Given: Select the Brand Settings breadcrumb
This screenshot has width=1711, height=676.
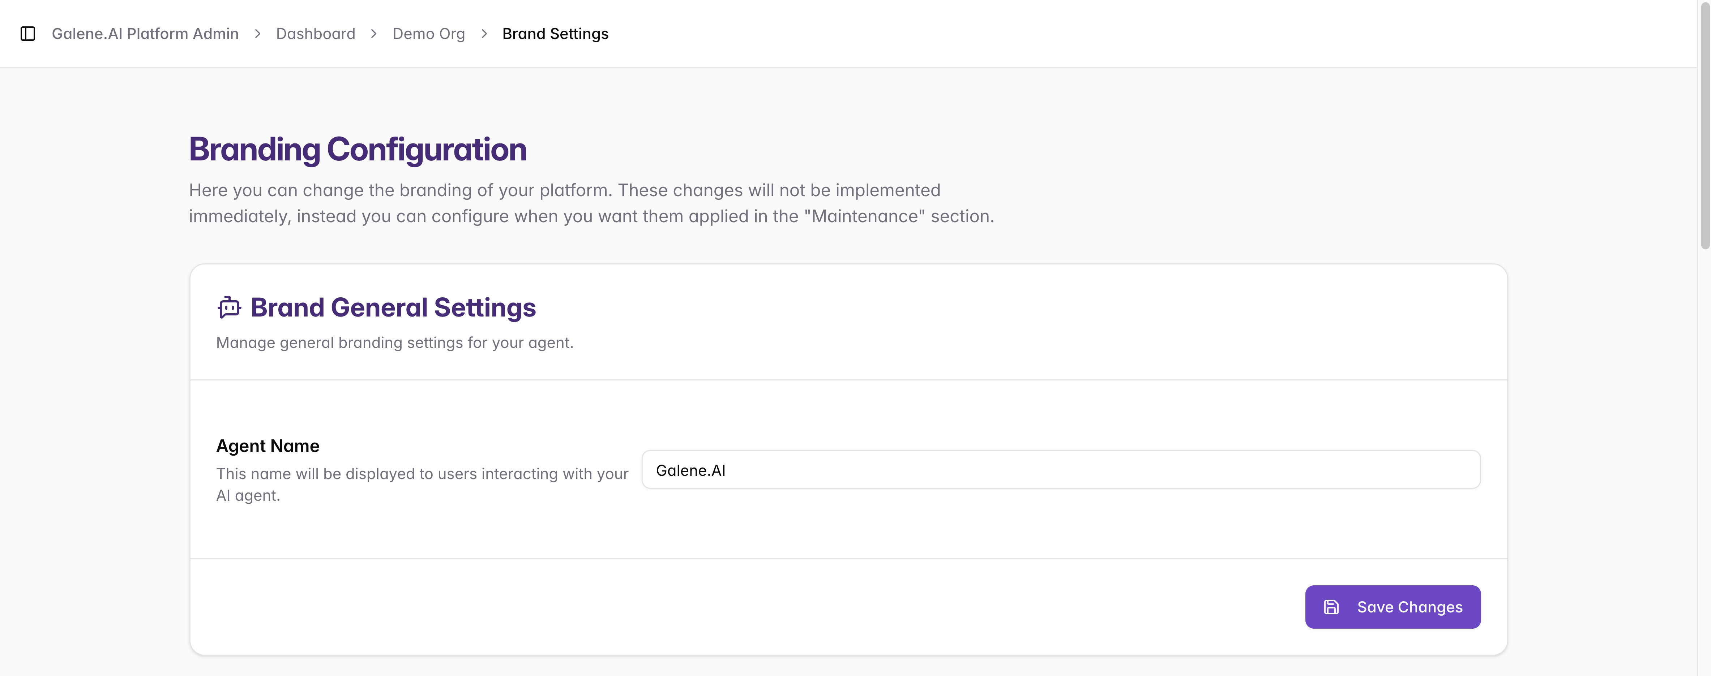Looking at the screenshot, I should pos(555,34).
